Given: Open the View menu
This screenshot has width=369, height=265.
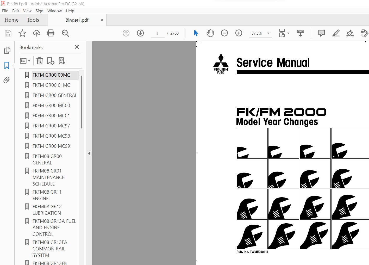Looking at the screenshot, I should tap(27, 11).
